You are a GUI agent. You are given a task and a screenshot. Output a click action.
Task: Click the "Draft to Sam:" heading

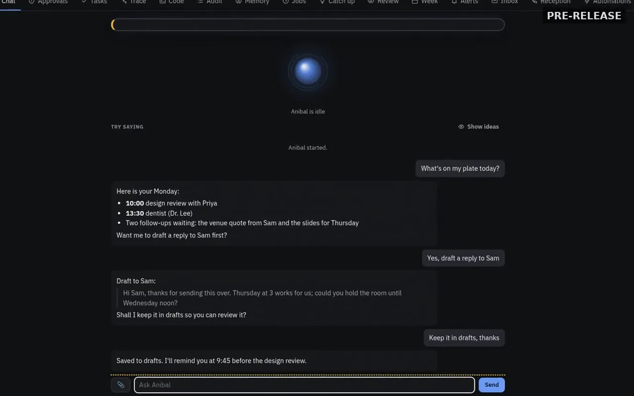pyautogui.click(x=136, y=281)
